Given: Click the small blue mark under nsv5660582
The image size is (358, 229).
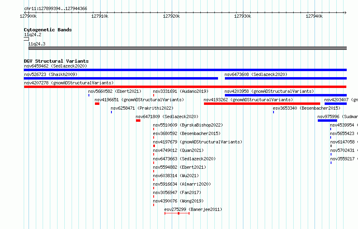Looking at the screenshot, I should click(89, 95).
